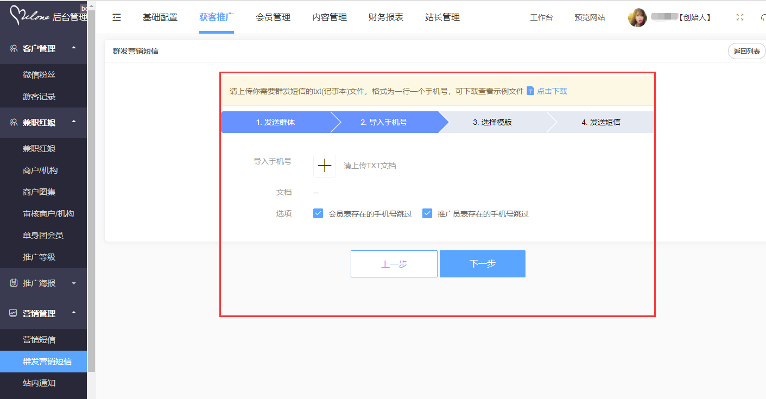Screen dimensions: 766x399
Task: Collapse the 营销管理 section arrow
Action: coord(74,313)
